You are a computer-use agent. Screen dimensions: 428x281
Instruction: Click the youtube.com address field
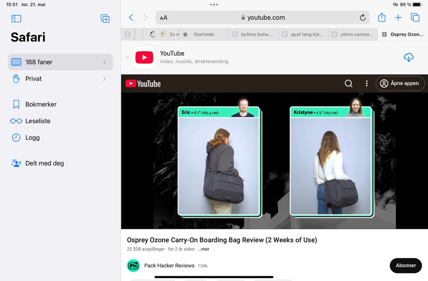[x=263, y=18]
